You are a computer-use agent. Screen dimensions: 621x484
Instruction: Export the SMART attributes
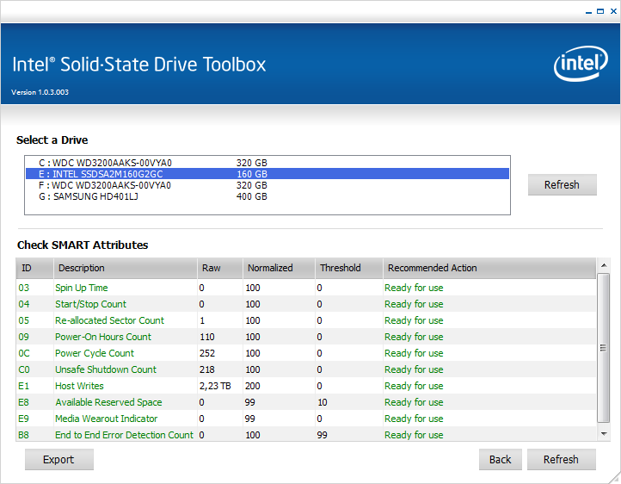[x=59, y=459]
